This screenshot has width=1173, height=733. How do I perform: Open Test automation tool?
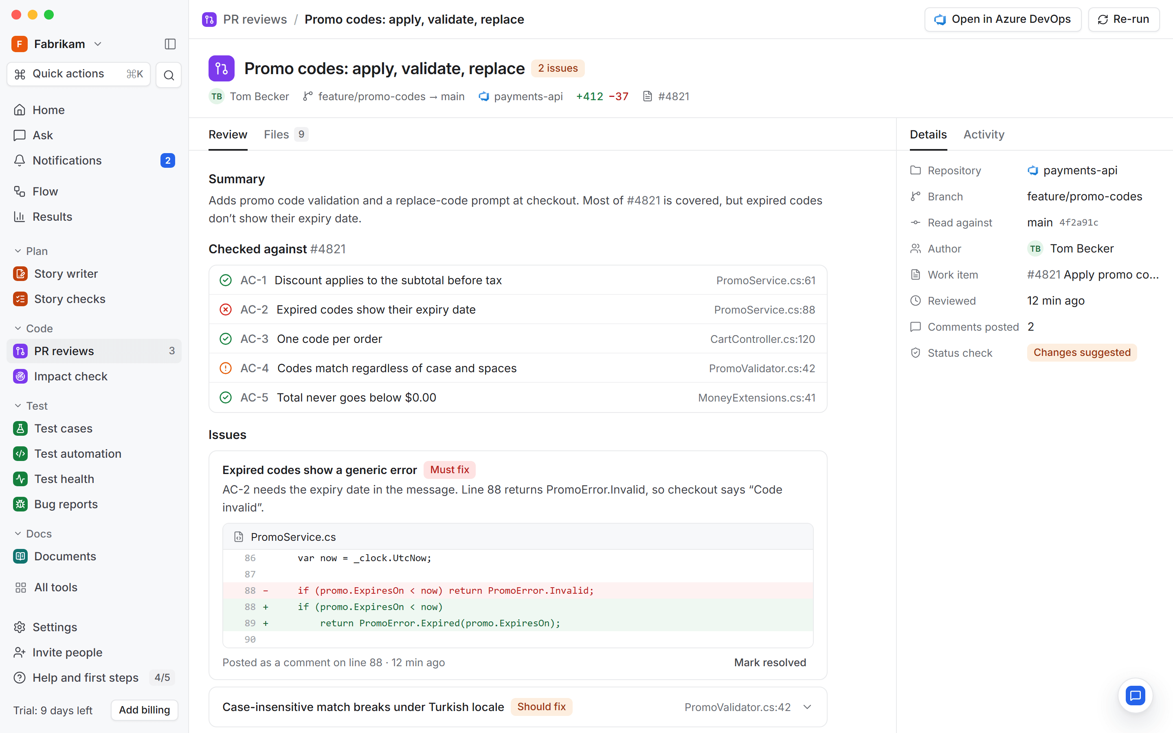point(94,454)
